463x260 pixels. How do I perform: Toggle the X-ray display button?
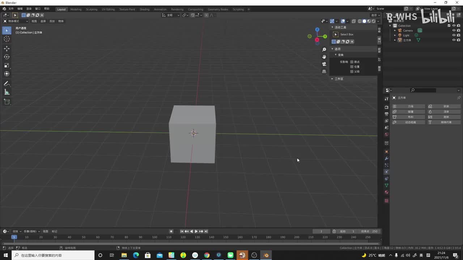[x=354, y=21]
